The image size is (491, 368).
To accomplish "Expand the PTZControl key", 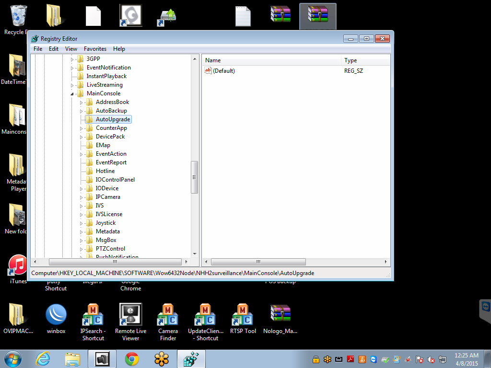I will (81, 249).
